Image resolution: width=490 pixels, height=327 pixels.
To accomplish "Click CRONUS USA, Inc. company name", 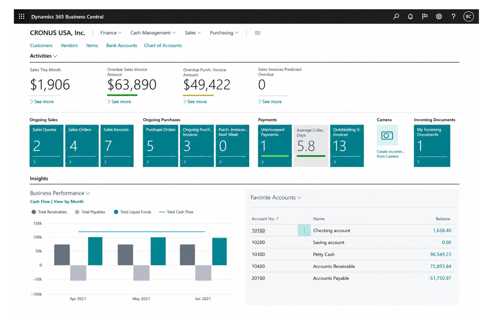I will (x=58, y=33).
